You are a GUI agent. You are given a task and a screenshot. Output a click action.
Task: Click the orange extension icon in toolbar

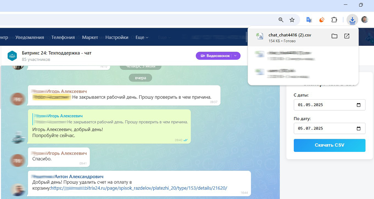click(322, 20)
